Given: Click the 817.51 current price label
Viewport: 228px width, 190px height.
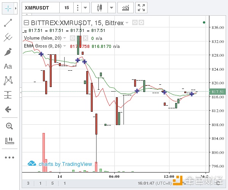Looking at the screenshot, I should tap(217, 92).
